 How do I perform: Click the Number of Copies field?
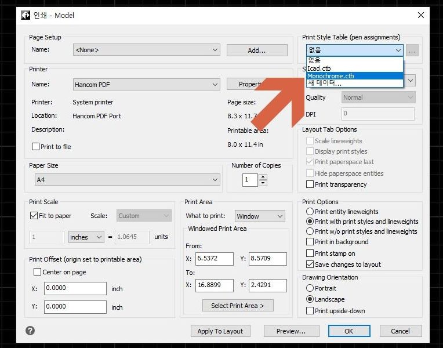coord(250,180)
